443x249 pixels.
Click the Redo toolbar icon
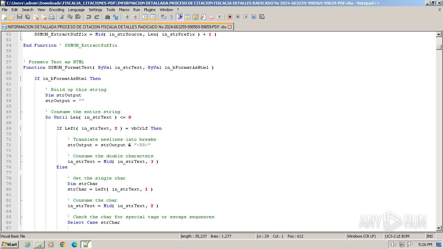(x=97, y=17)
